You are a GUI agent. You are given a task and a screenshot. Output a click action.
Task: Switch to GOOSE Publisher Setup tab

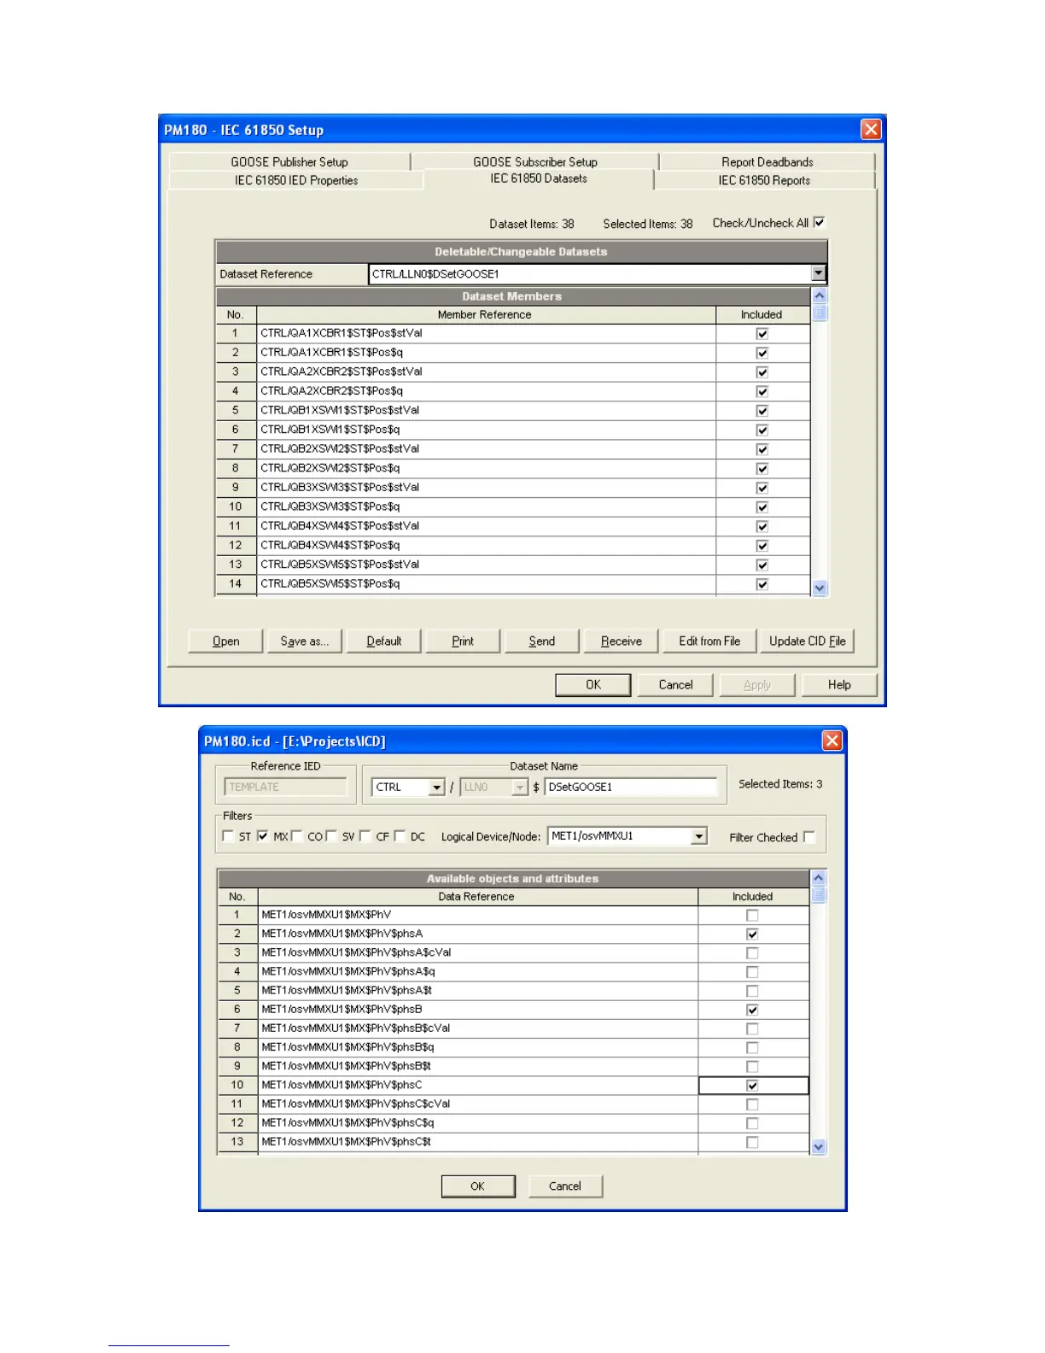(x=289, y=161)
